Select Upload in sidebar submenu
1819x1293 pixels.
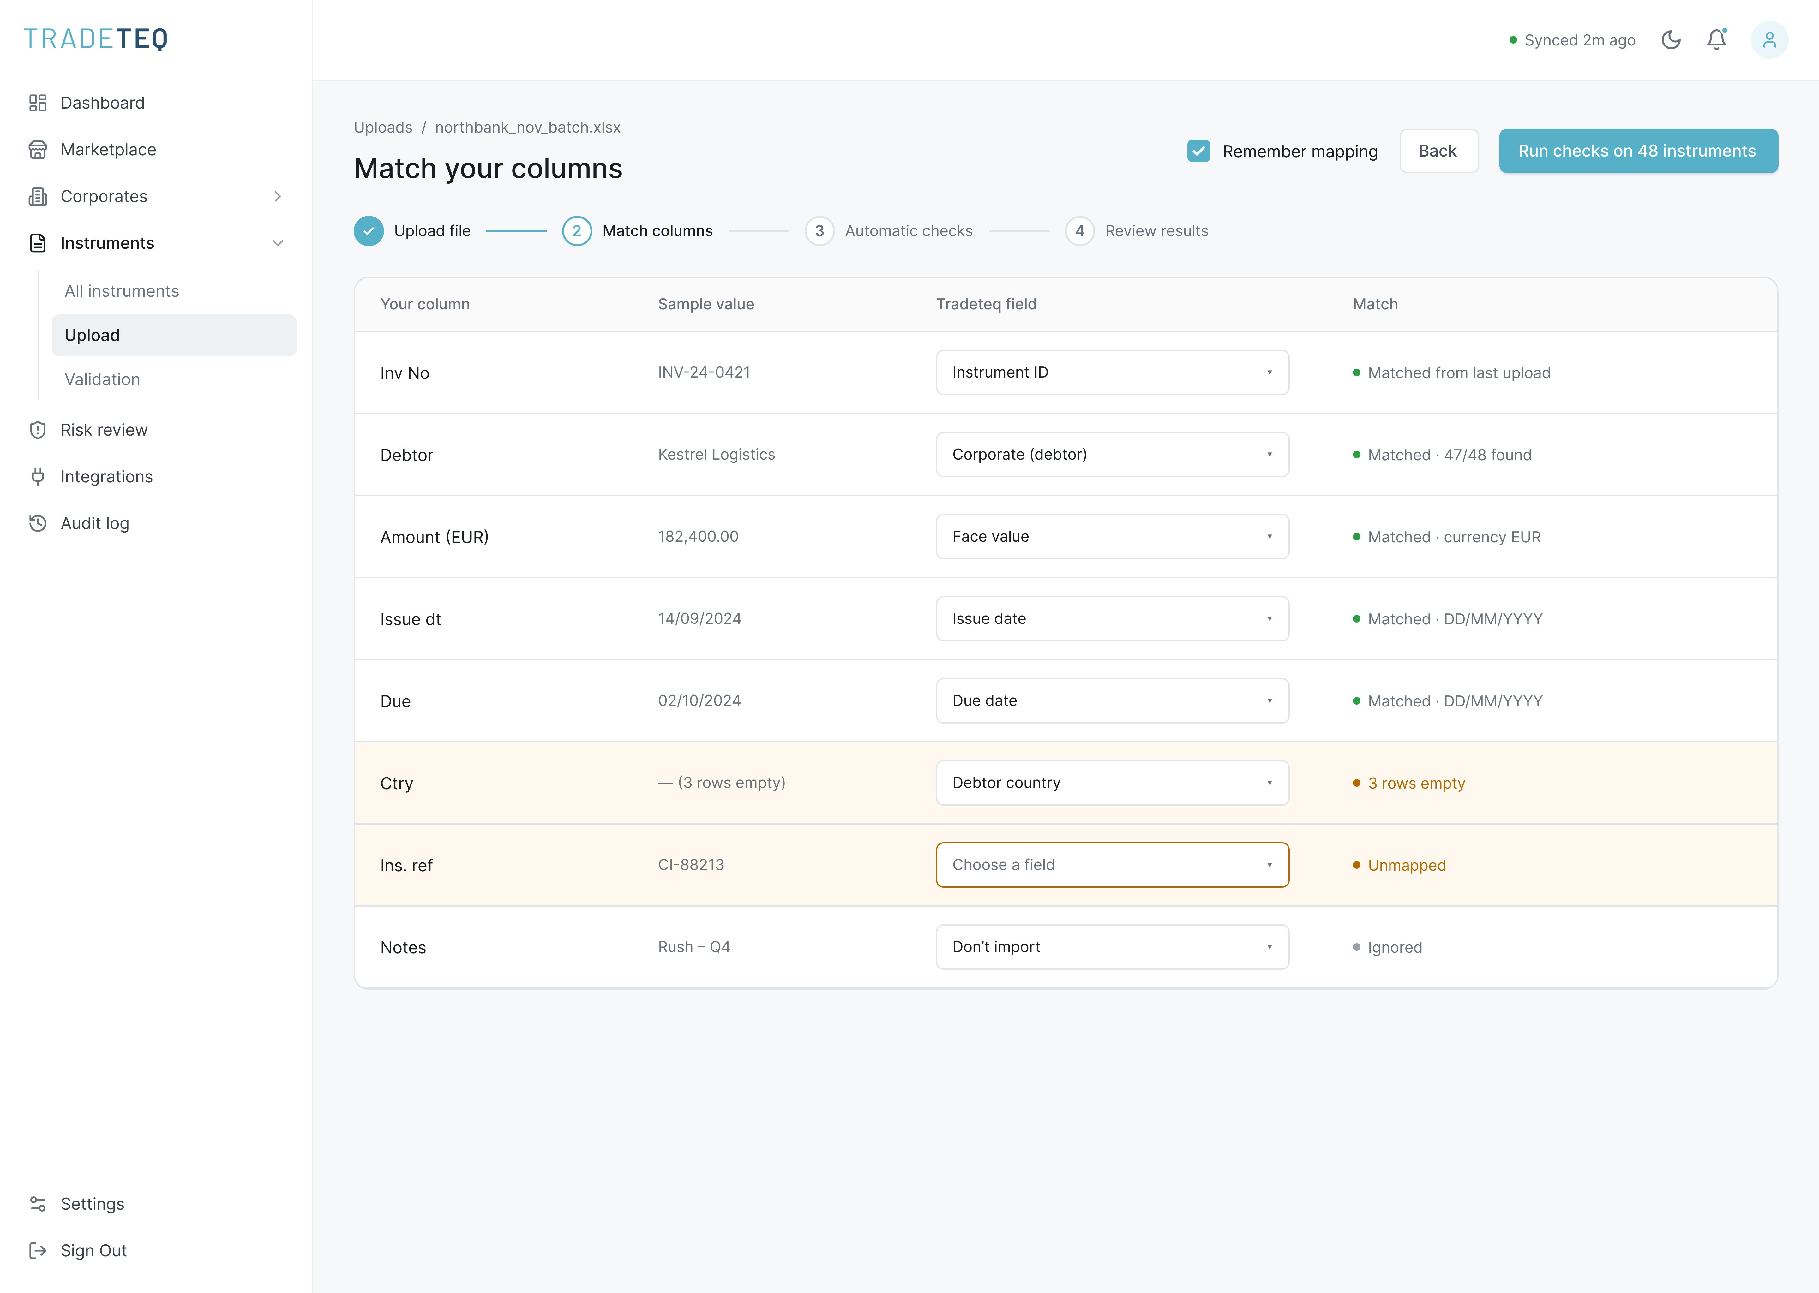click(x=174, y=335)
